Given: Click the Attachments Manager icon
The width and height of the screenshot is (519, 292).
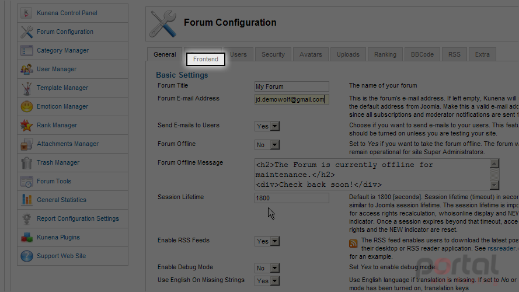Looking at the screenshot, I should coord(26,144).
